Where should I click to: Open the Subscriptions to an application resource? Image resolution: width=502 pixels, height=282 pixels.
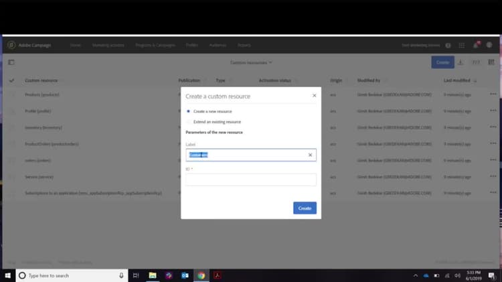pos(94,193)
